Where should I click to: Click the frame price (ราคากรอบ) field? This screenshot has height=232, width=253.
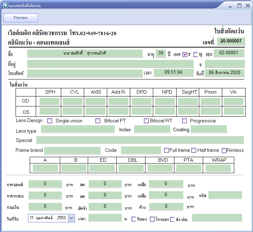(x=45, y=195)
